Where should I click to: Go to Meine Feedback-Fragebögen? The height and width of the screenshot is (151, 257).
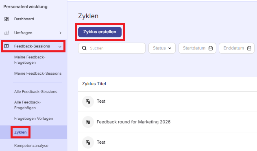pos(30,60)
